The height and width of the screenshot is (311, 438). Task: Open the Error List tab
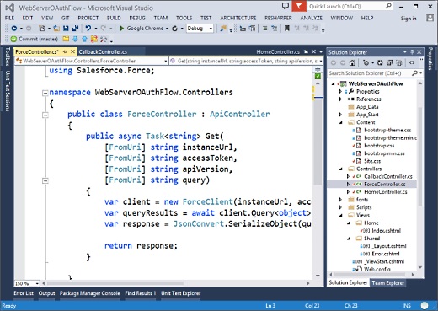[24, 293]
